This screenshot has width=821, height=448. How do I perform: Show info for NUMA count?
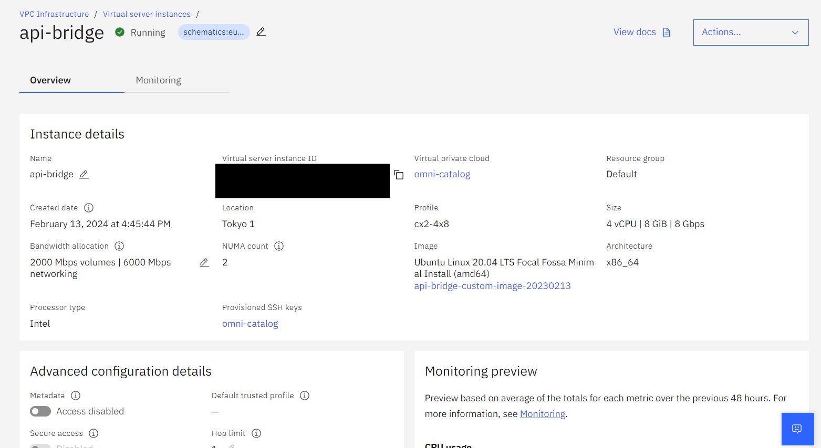pos(279,246)
